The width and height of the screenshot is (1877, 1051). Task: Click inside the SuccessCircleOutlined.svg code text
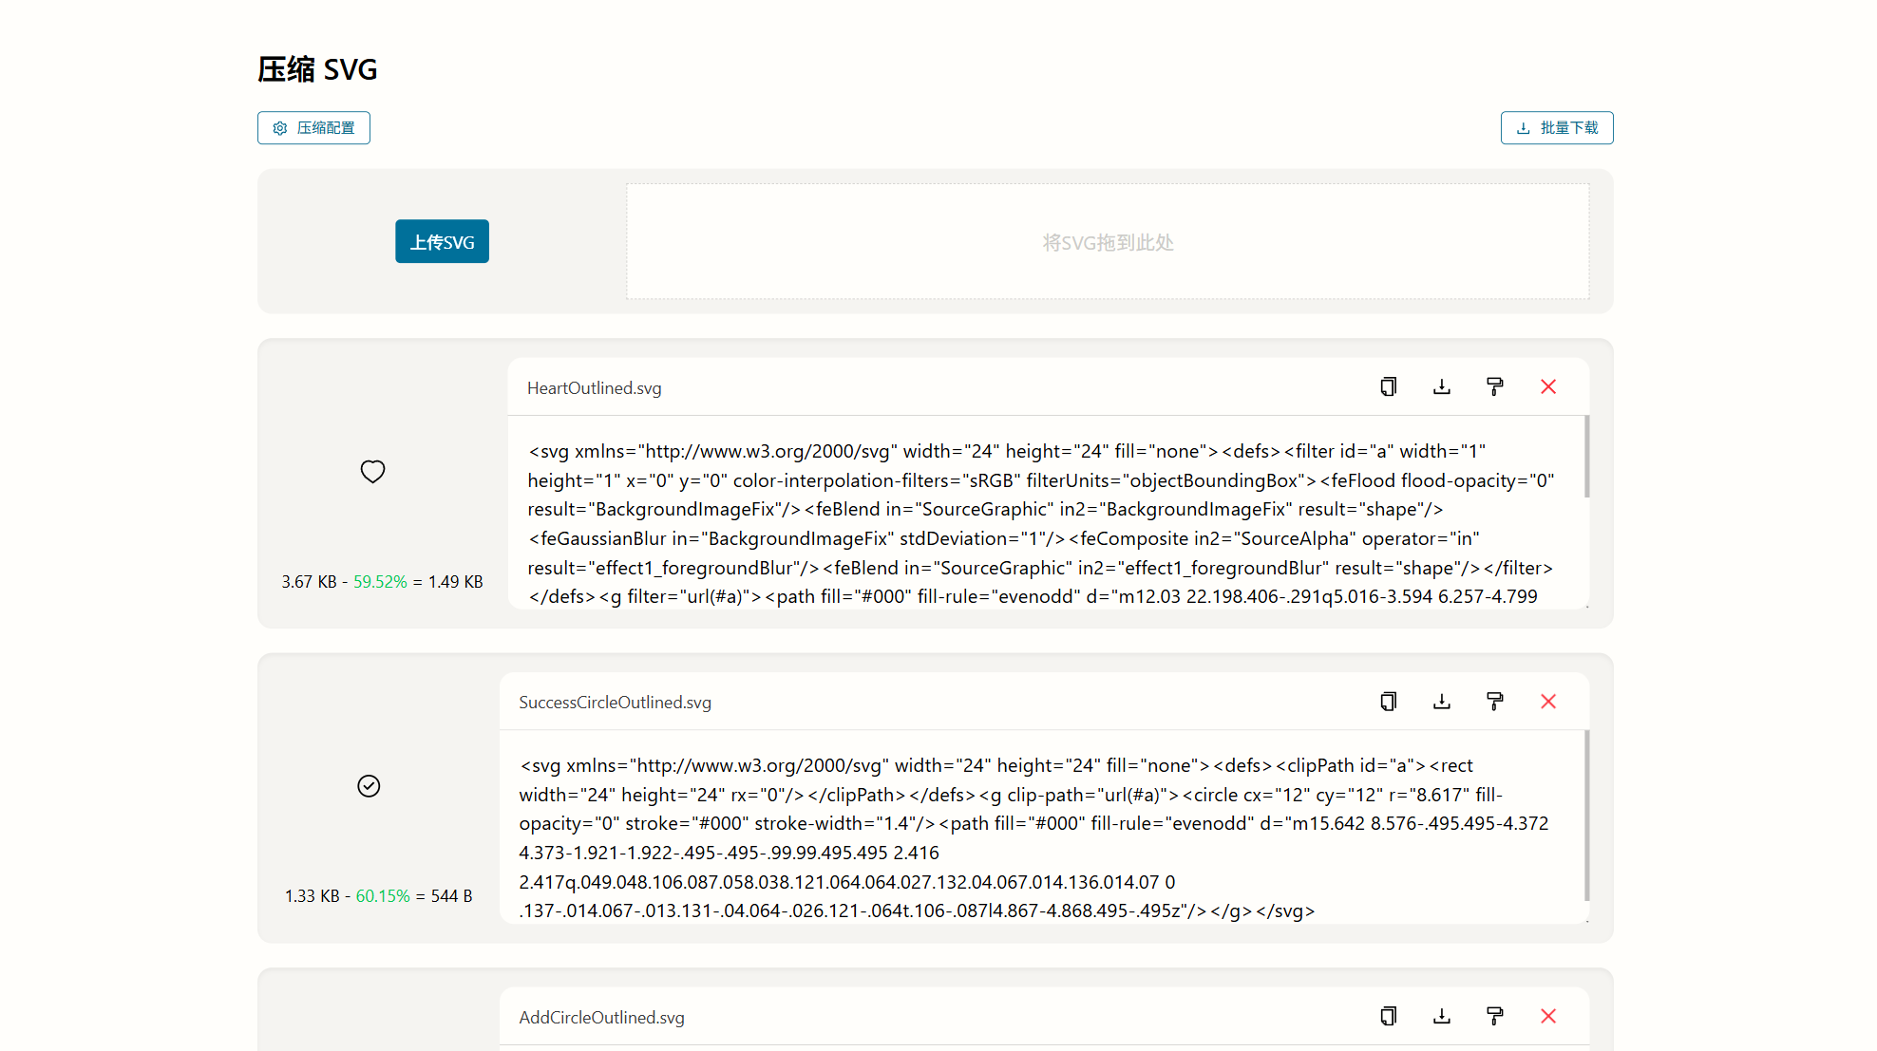pyautogui.click(x=1040, y=826)
